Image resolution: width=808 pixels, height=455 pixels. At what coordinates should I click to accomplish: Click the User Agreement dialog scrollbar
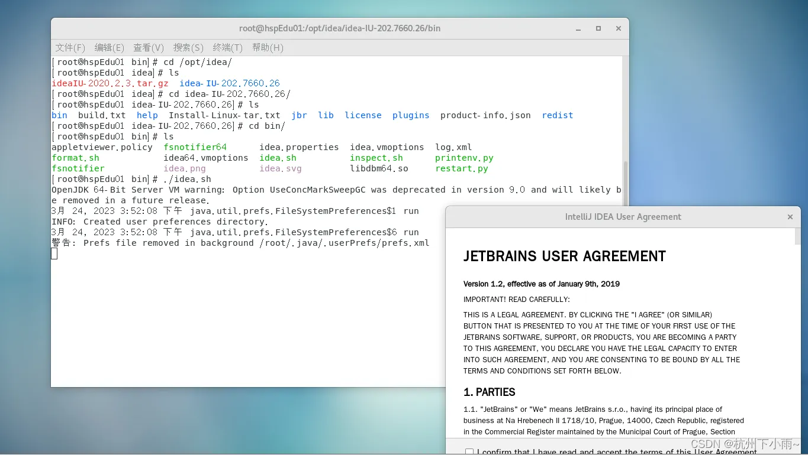point(797,236)
